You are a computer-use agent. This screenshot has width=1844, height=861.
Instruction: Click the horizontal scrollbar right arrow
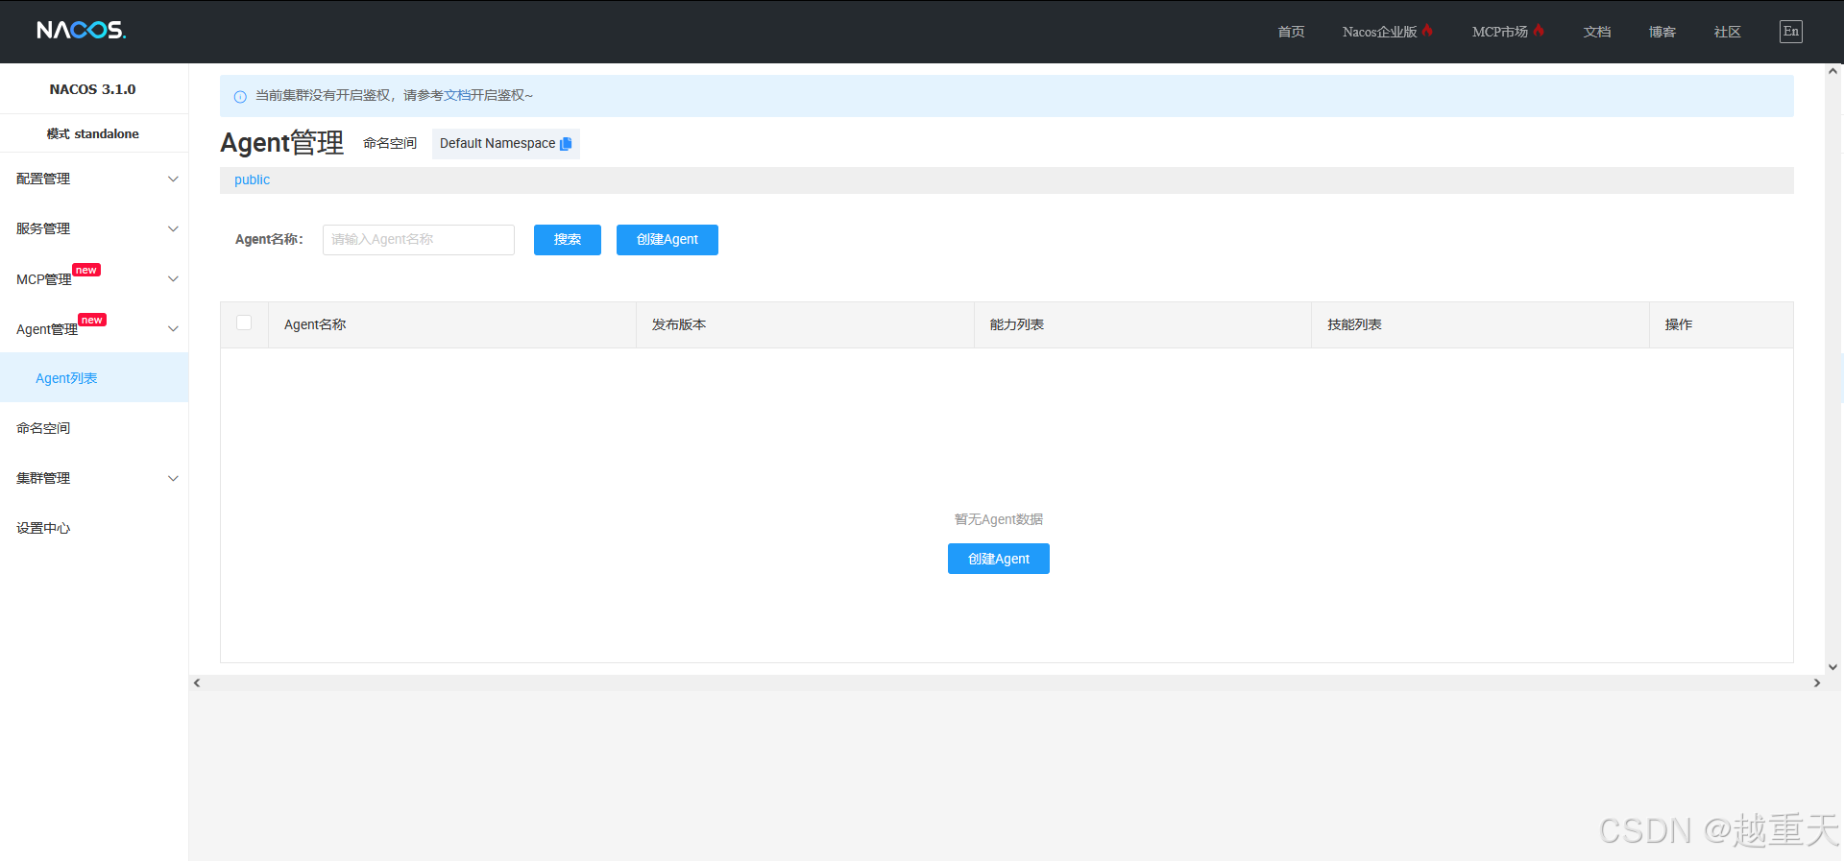(x=1817, y=683)
